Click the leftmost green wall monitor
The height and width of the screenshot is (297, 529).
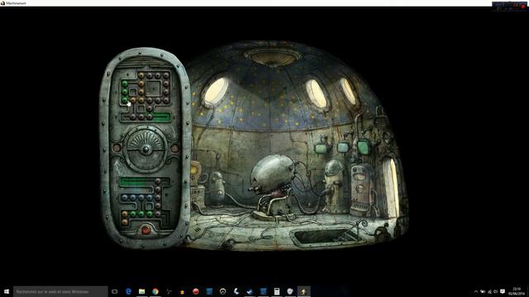321,148
